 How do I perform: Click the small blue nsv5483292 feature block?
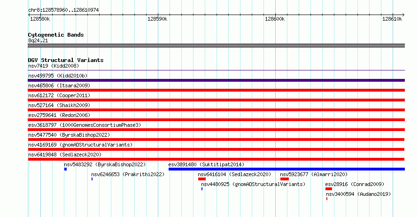click(x=65, y=169)
